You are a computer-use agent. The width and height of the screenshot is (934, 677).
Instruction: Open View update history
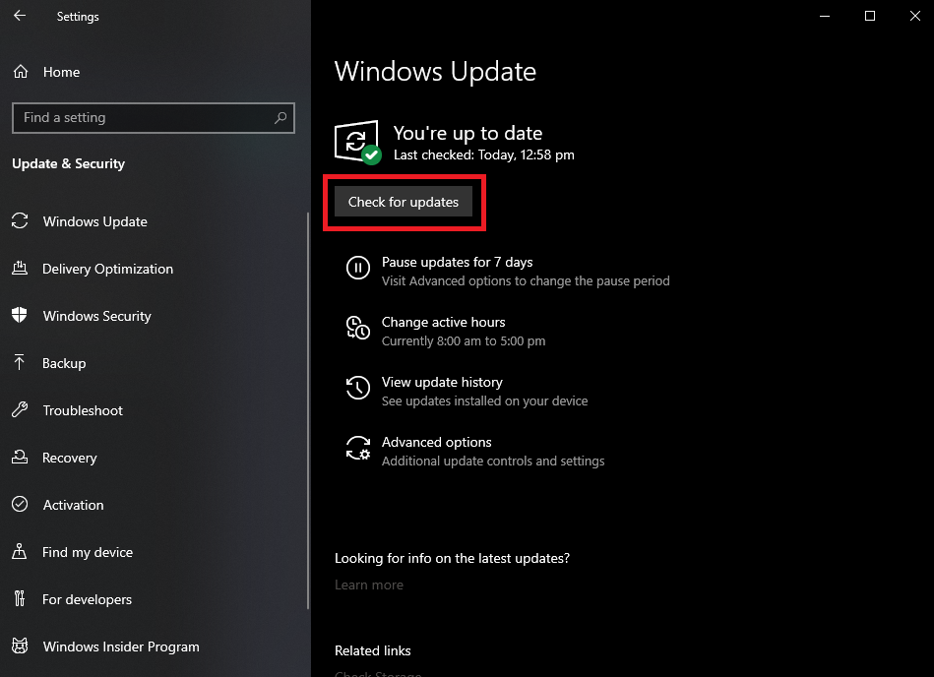pyautogui.click(x=442, y=382)
